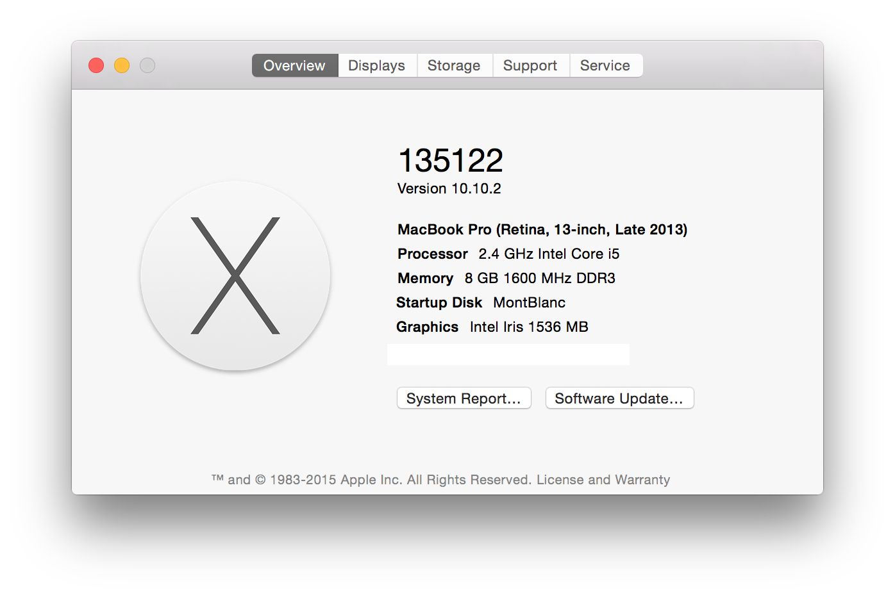Minimize the window with yellow button
The height and width of the screenshot is (597, 895).
coord(122,65)
